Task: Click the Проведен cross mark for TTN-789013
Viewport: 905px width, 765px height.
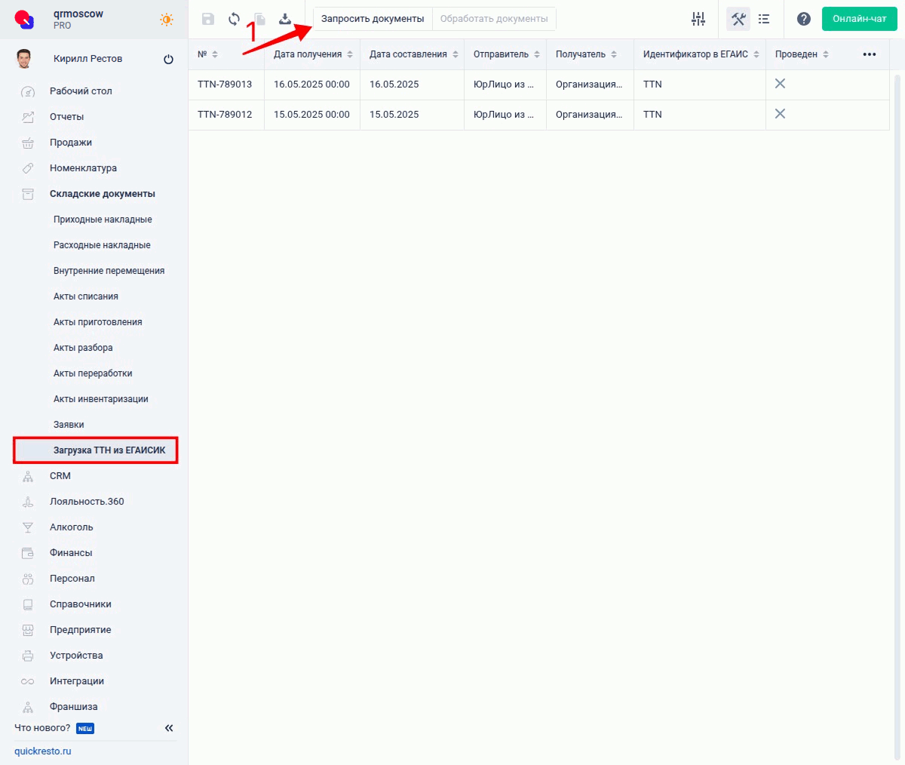Action: [x=780, y=84]
